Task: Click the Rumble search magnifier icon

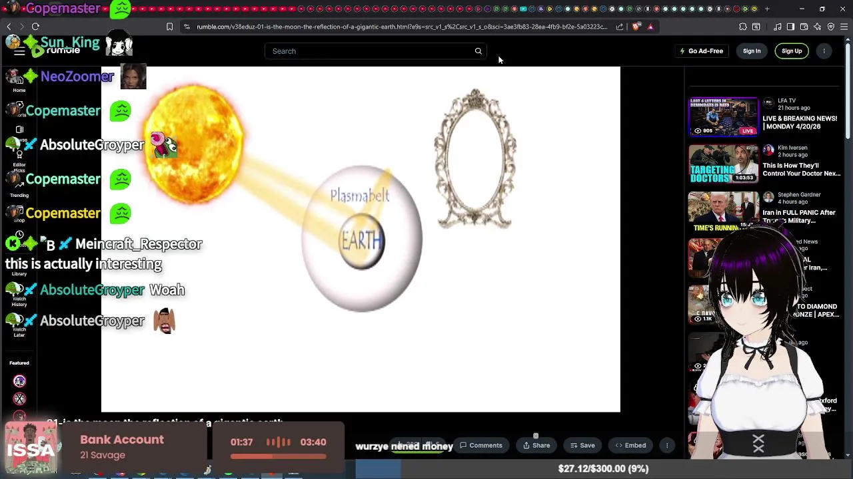Action: pyautogui.click(x=478, y=51)
